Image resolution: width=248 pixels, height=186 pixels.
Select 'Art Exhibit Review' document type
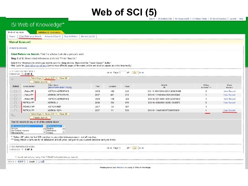click(27, 131)
